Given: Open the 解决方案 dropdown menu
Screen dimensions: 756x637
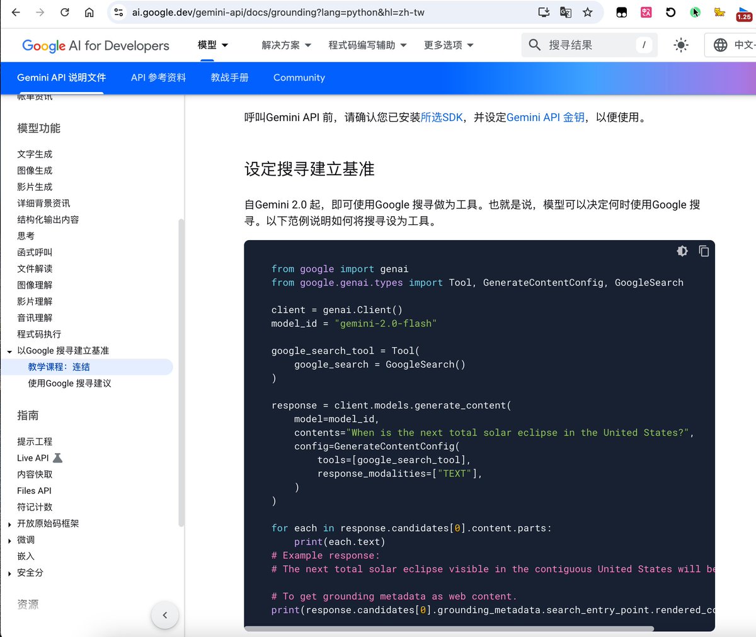Looking at the screenshot, I should (287, 45).
